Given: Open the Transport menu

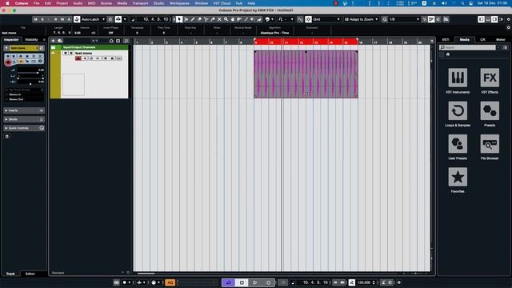Looking at the screenshot, I should (x=141, y=3).
